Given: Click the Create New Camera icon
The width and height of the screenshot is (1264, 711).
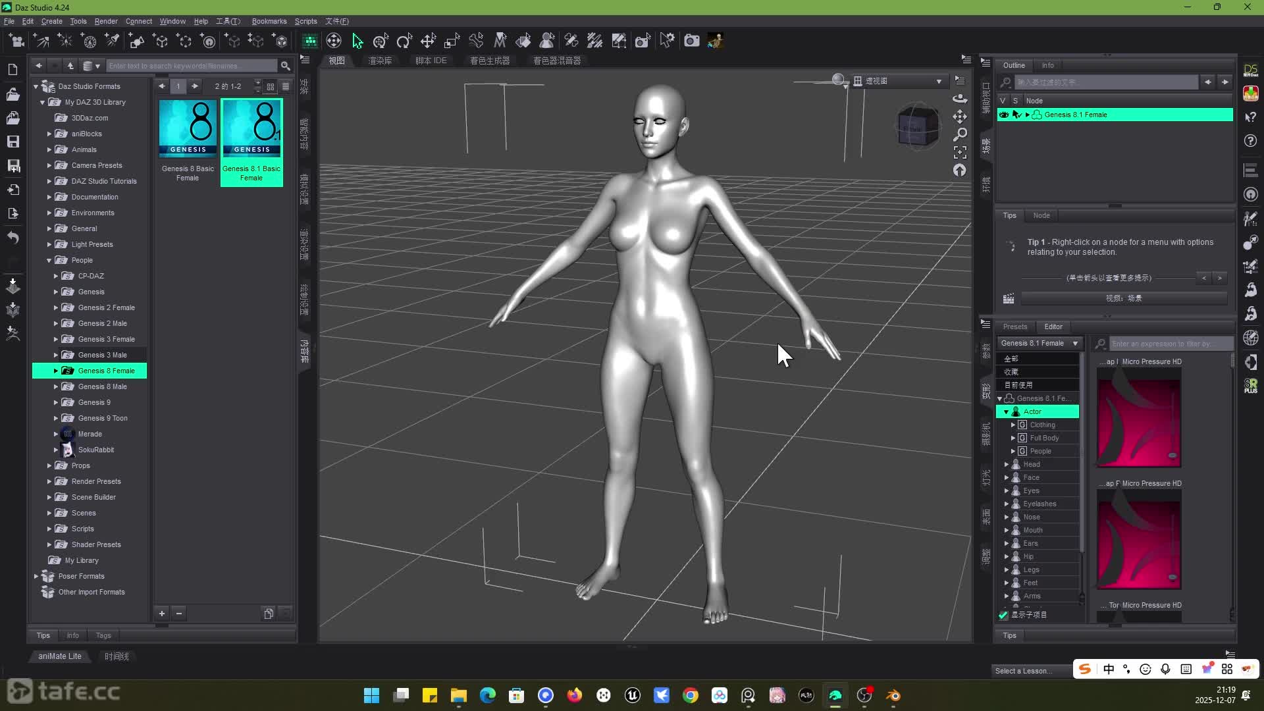Looking at the screenshot, I should pyautogui.click(x=17, y=41).
